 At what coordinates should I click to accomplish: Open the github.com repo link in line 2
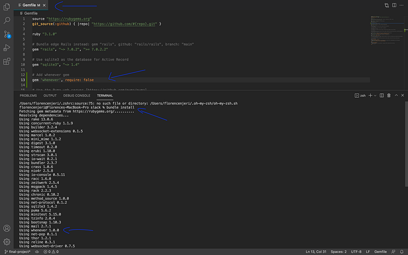pyautogui.click(x=124, y=24)
